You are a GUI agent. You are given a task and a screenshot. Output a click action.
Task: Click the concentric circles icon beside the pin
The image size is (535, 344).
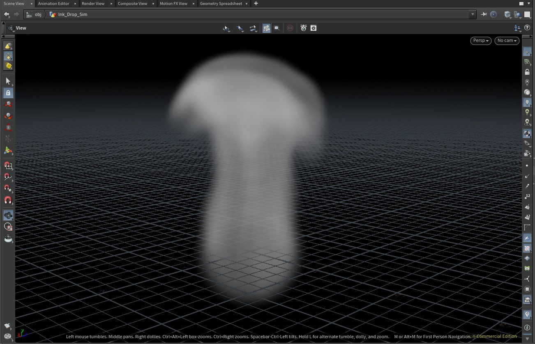point(493,14)
